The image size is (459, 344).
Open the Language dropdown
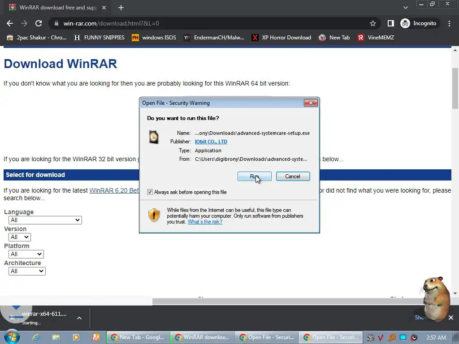point(45,220)
